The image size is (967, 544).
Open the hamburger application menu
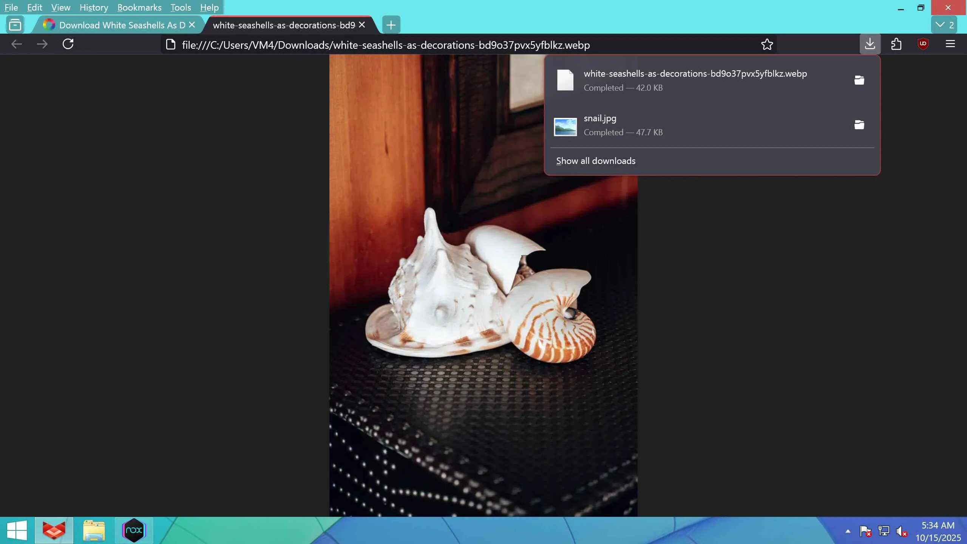click(x=950, y=44)
